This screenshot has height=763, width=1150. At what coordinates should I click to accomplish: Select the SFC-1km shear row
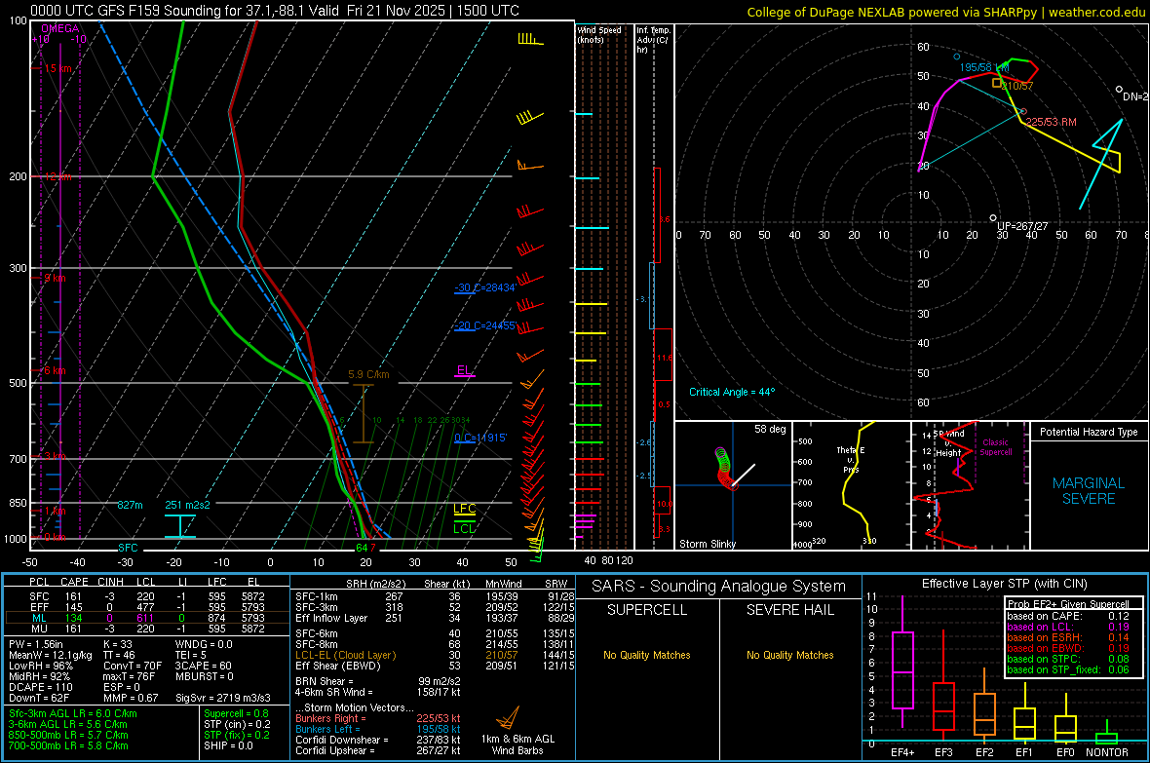click(x=435, y=596)
